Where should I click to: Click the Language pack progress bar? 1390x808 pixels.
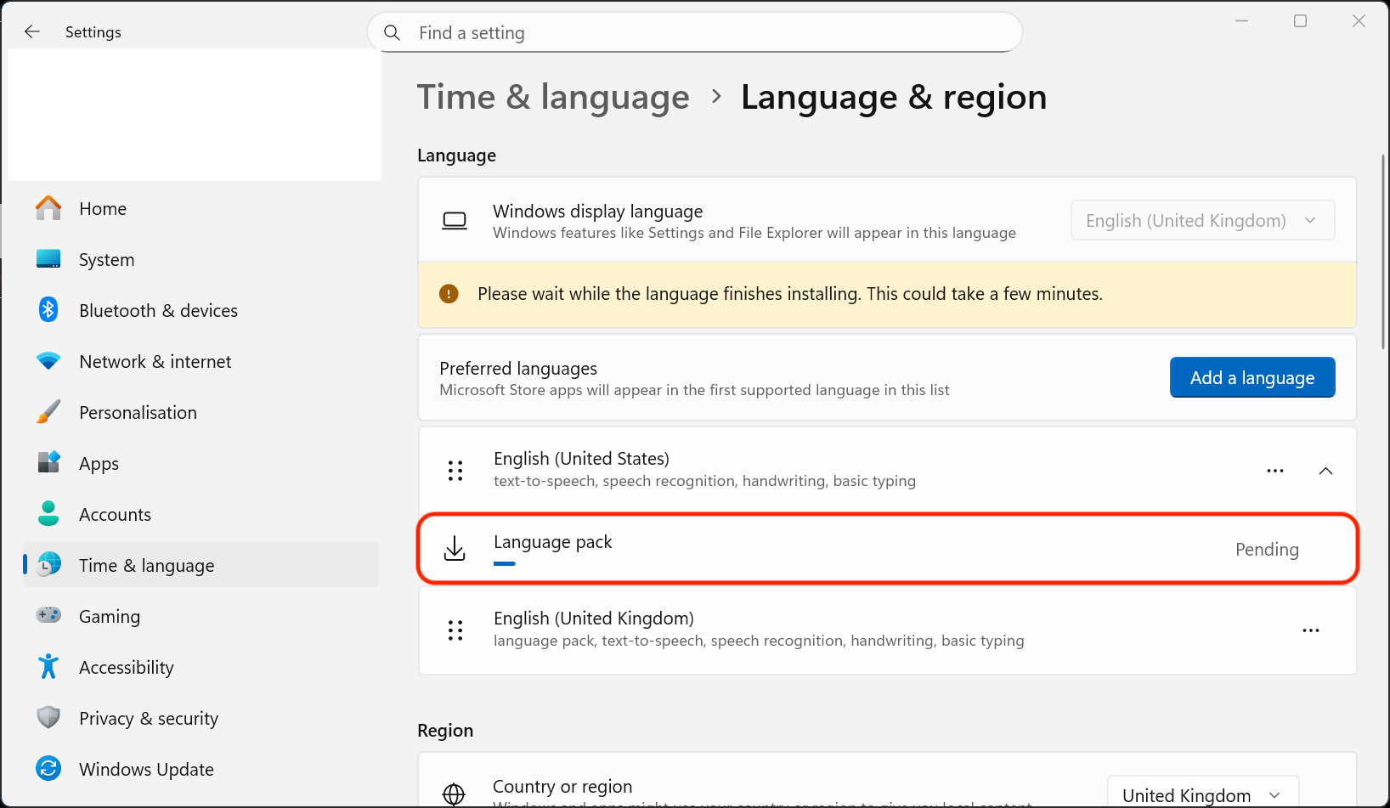(504, 563)
